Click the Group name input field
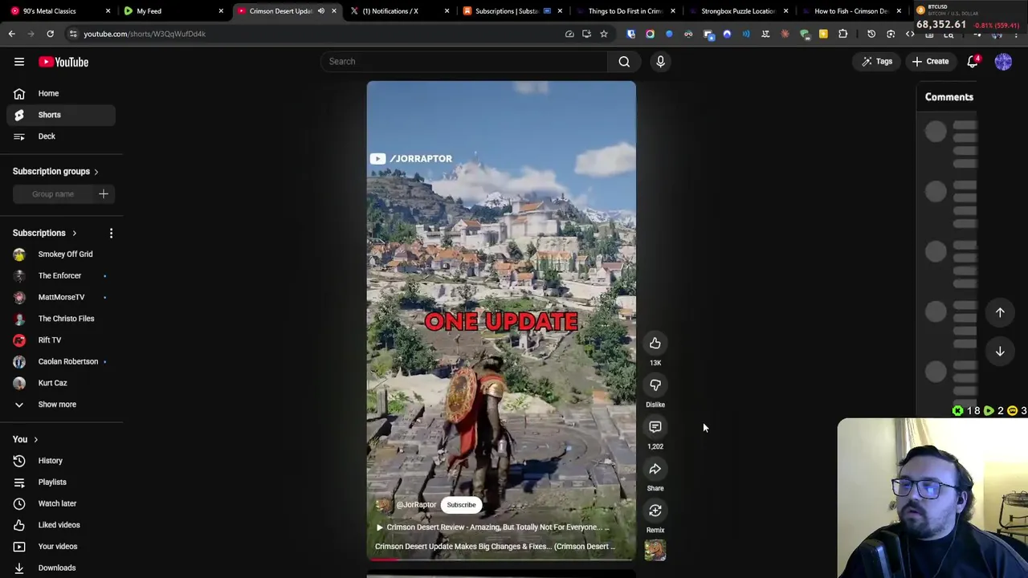Image resolution: width=1028 pixels, height=578 pixels. click(53, 193)
